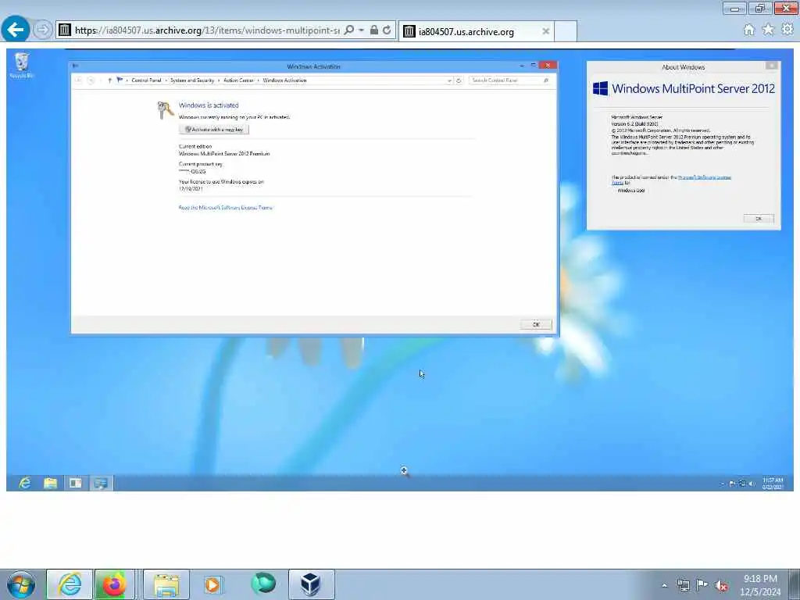
Task: Click OK in the Windows Activation window
Action: [x=536, y=324]
